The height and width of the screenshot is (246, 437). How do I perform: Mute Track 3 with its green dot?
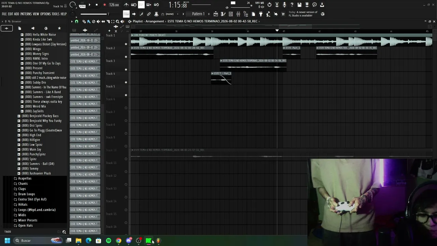click(x=126, y=69)
